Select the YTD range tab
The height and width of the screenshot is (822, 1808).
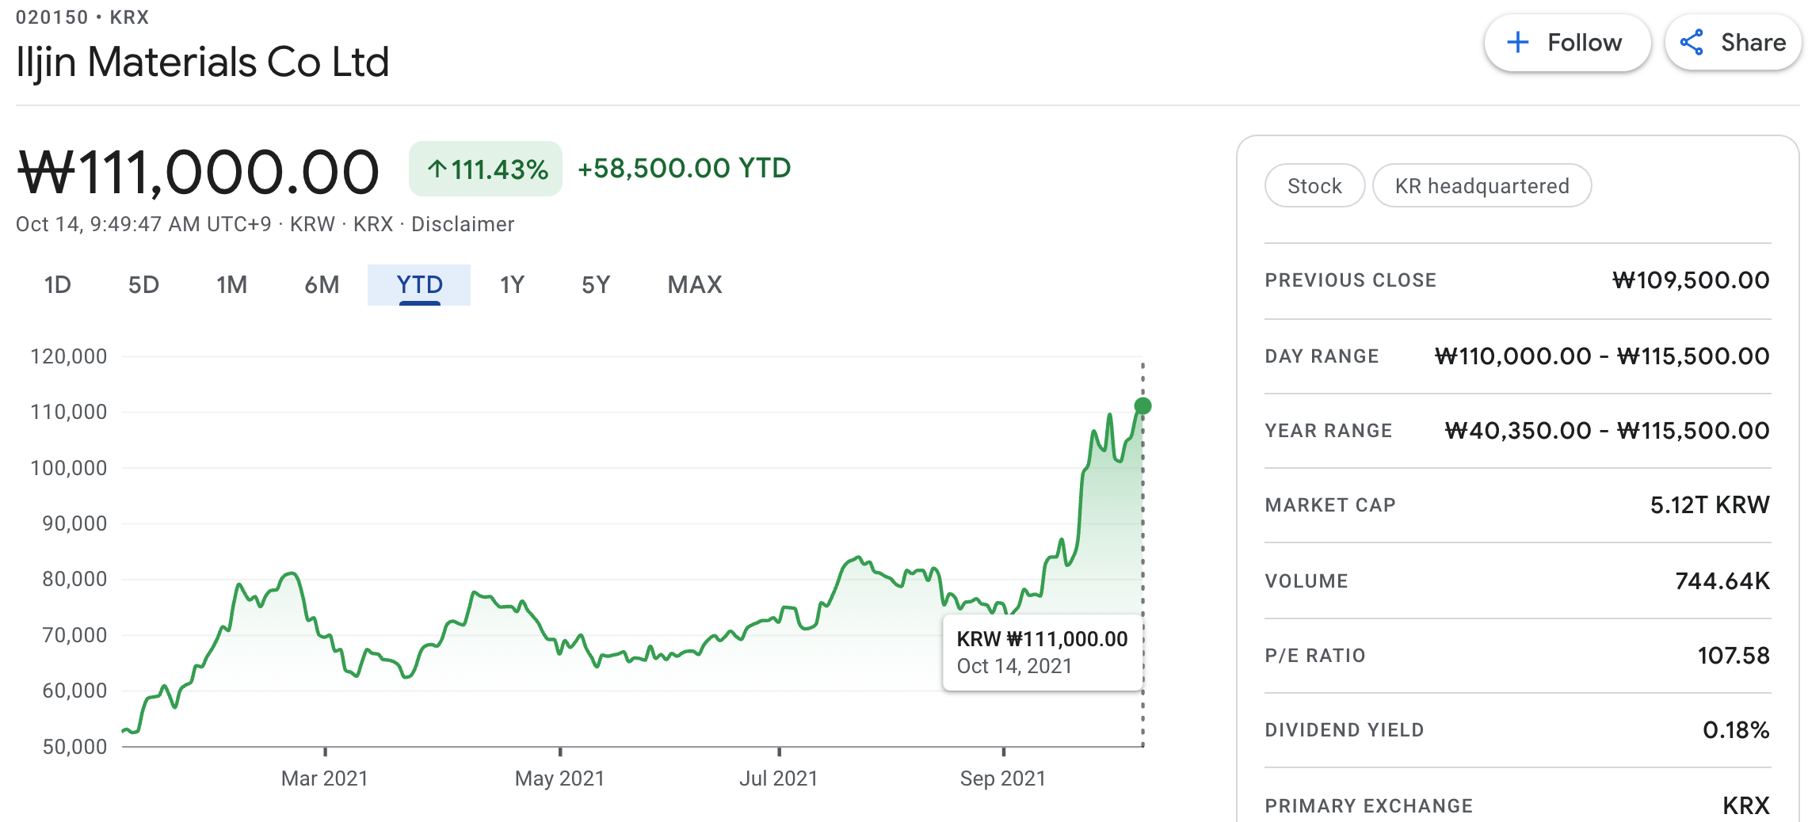(x=419, y=284)
